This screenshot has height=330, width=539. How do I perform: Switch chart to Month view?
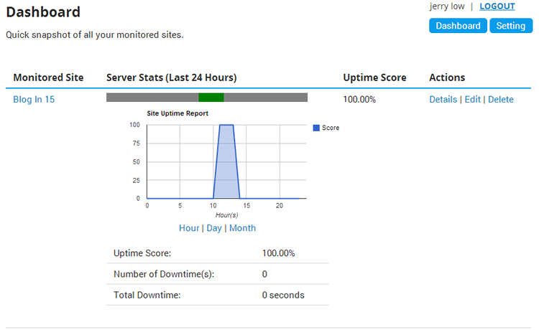pos(242,228)
